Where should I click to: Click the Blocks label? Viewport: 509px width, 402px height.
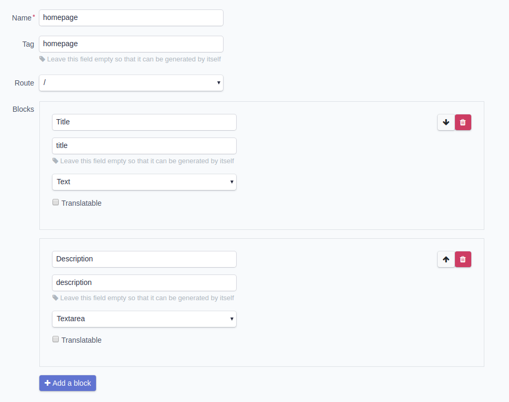[24, 109]
